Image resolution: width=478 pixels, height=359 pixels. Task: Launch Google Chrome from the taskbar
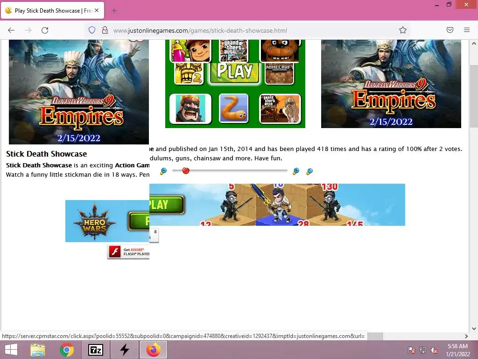[x=67, y=350]
